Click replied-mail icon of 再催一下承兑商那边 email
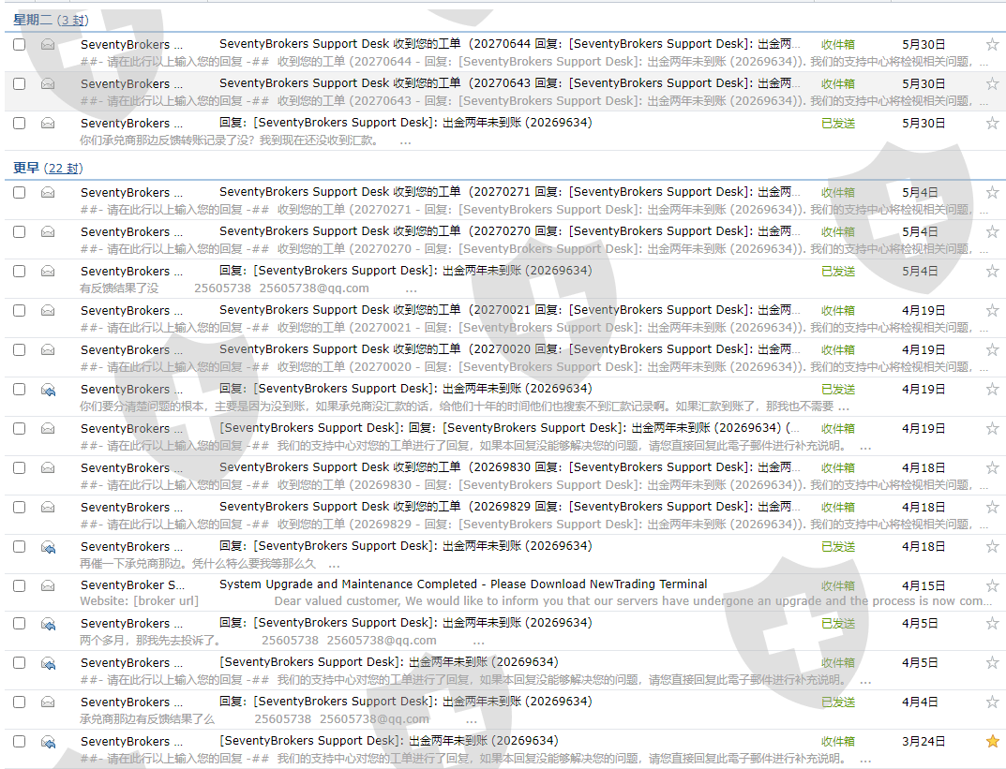Image resolution: width=1006 pixels, height=769 pixels. 48,547
